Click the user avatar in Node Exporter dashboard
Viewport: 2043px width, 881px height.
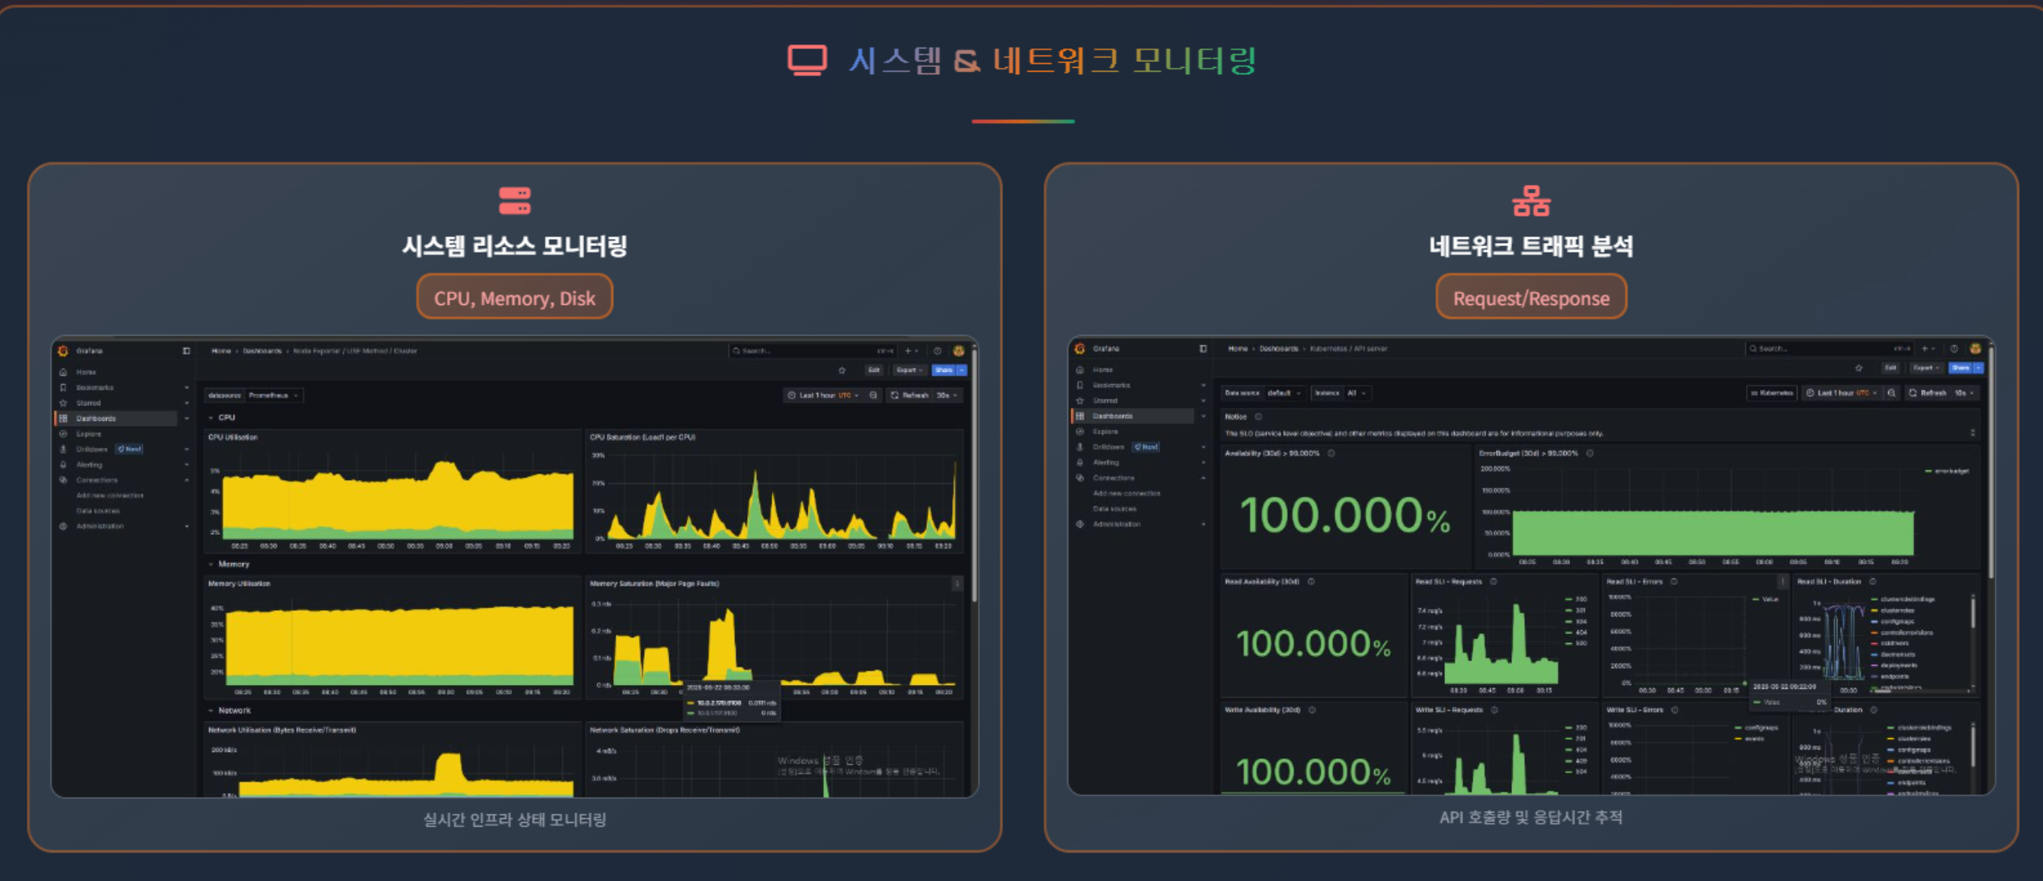pyautogui.click(x=959, y=351)
